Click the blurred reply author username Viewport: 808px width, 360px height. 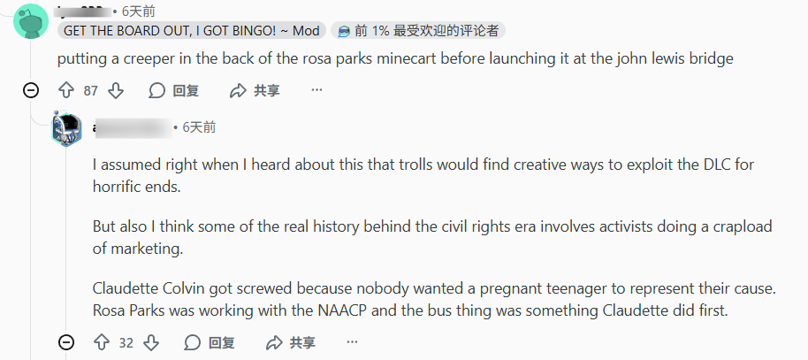coord(131,127)
